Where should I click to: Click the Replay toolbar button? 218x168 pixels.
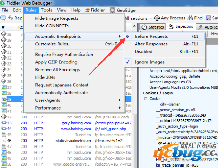15,18
